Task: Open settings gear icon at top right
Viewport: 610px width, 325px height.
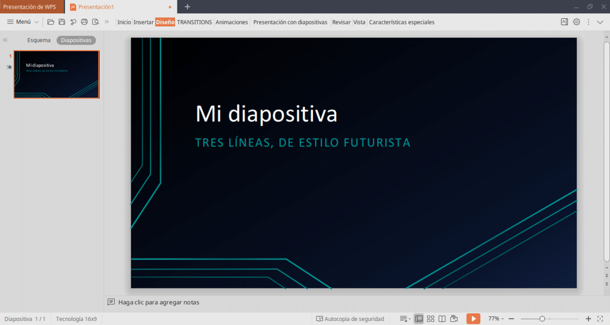Action: (576, 22)
